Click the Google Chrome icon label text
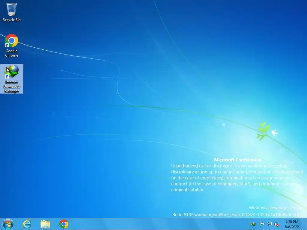Image resolution: width=307 pixels, height=230 pixels. (12, 53)
